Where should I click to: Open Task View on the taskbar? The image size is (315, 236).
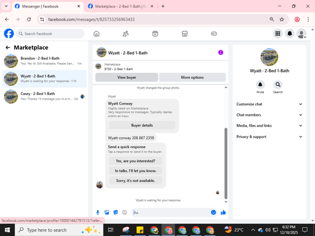tap(111, 230)
